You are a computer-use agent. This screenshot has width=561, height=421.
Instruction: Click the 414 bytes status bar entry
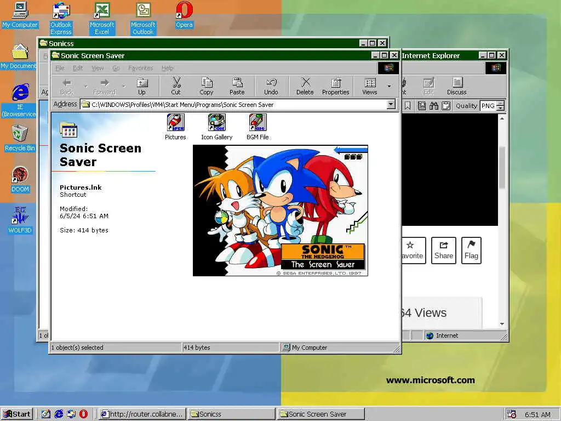coord(231,347)
